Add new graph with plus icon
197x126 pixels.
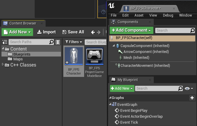[x=192, y=98]
